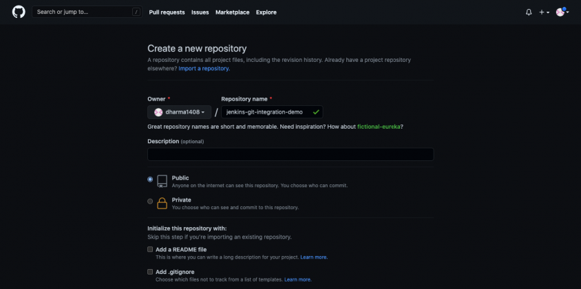Click the dharma1408 owner avatar icon
This screenshot has height=289, width=581.
(x=158, y=112)
